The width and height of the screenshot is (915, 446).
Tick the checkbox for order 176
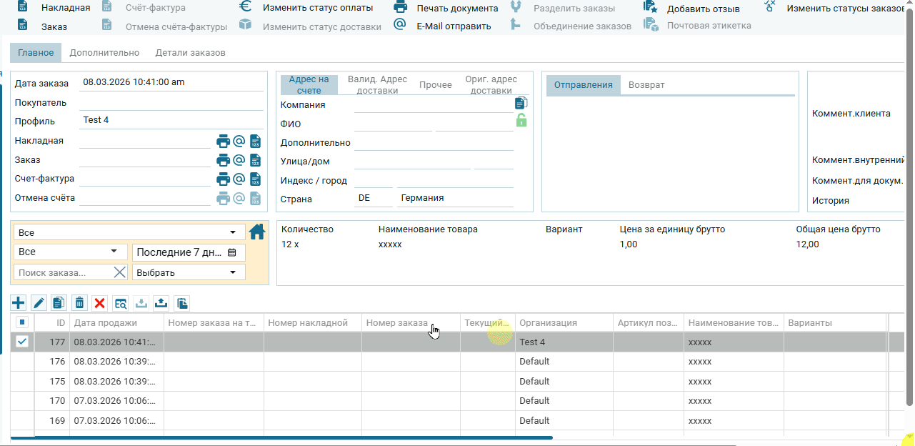tap(22, 362)
